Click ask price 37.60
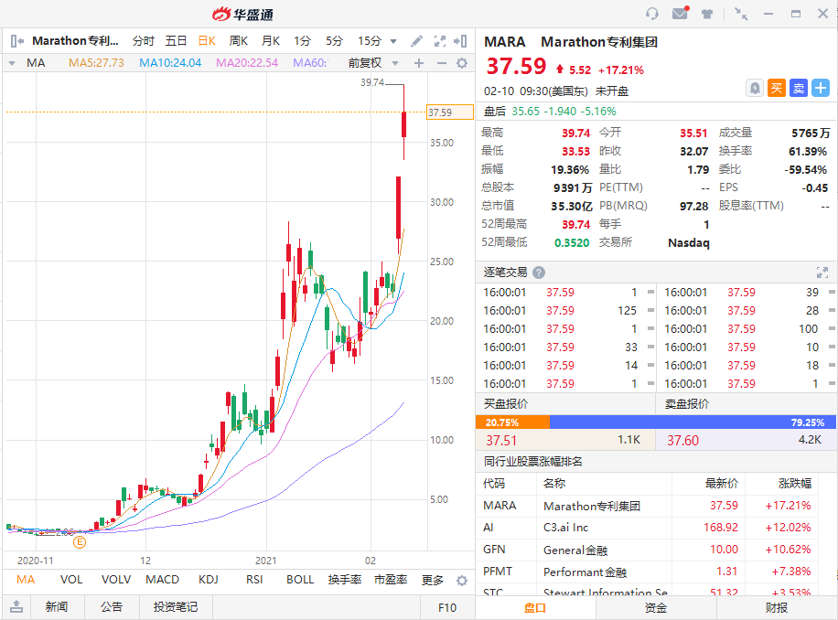This screenshot has height=620, width=838. click(x=682, y=441)
